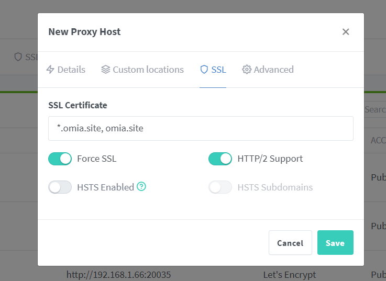Viewport: 386px width, 281px height.
Task: Save the new proxy host
Action: (x=335, y=243)
